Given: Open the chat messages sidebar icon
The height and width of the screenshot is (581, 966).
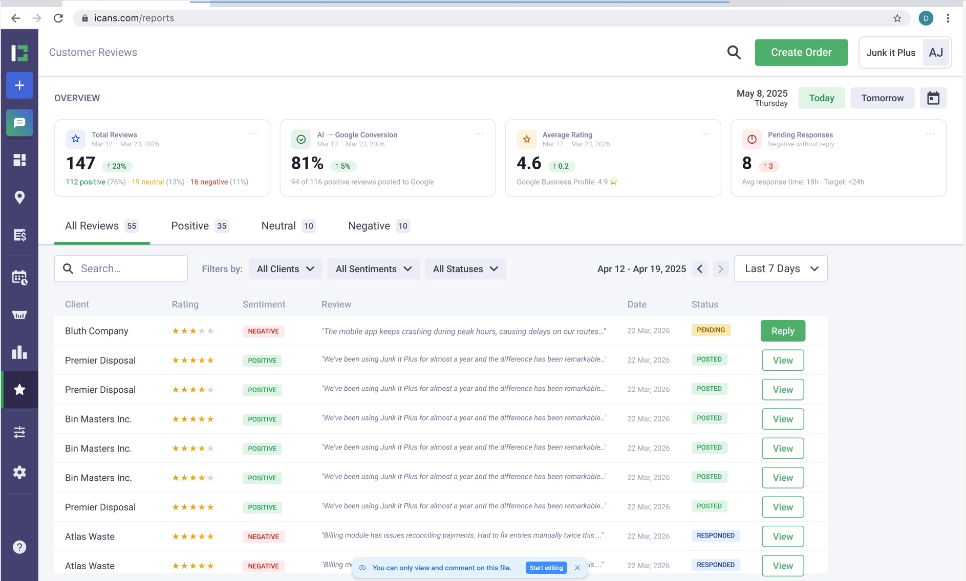Looking at the screenshot, I should click(x=19, y=123).
